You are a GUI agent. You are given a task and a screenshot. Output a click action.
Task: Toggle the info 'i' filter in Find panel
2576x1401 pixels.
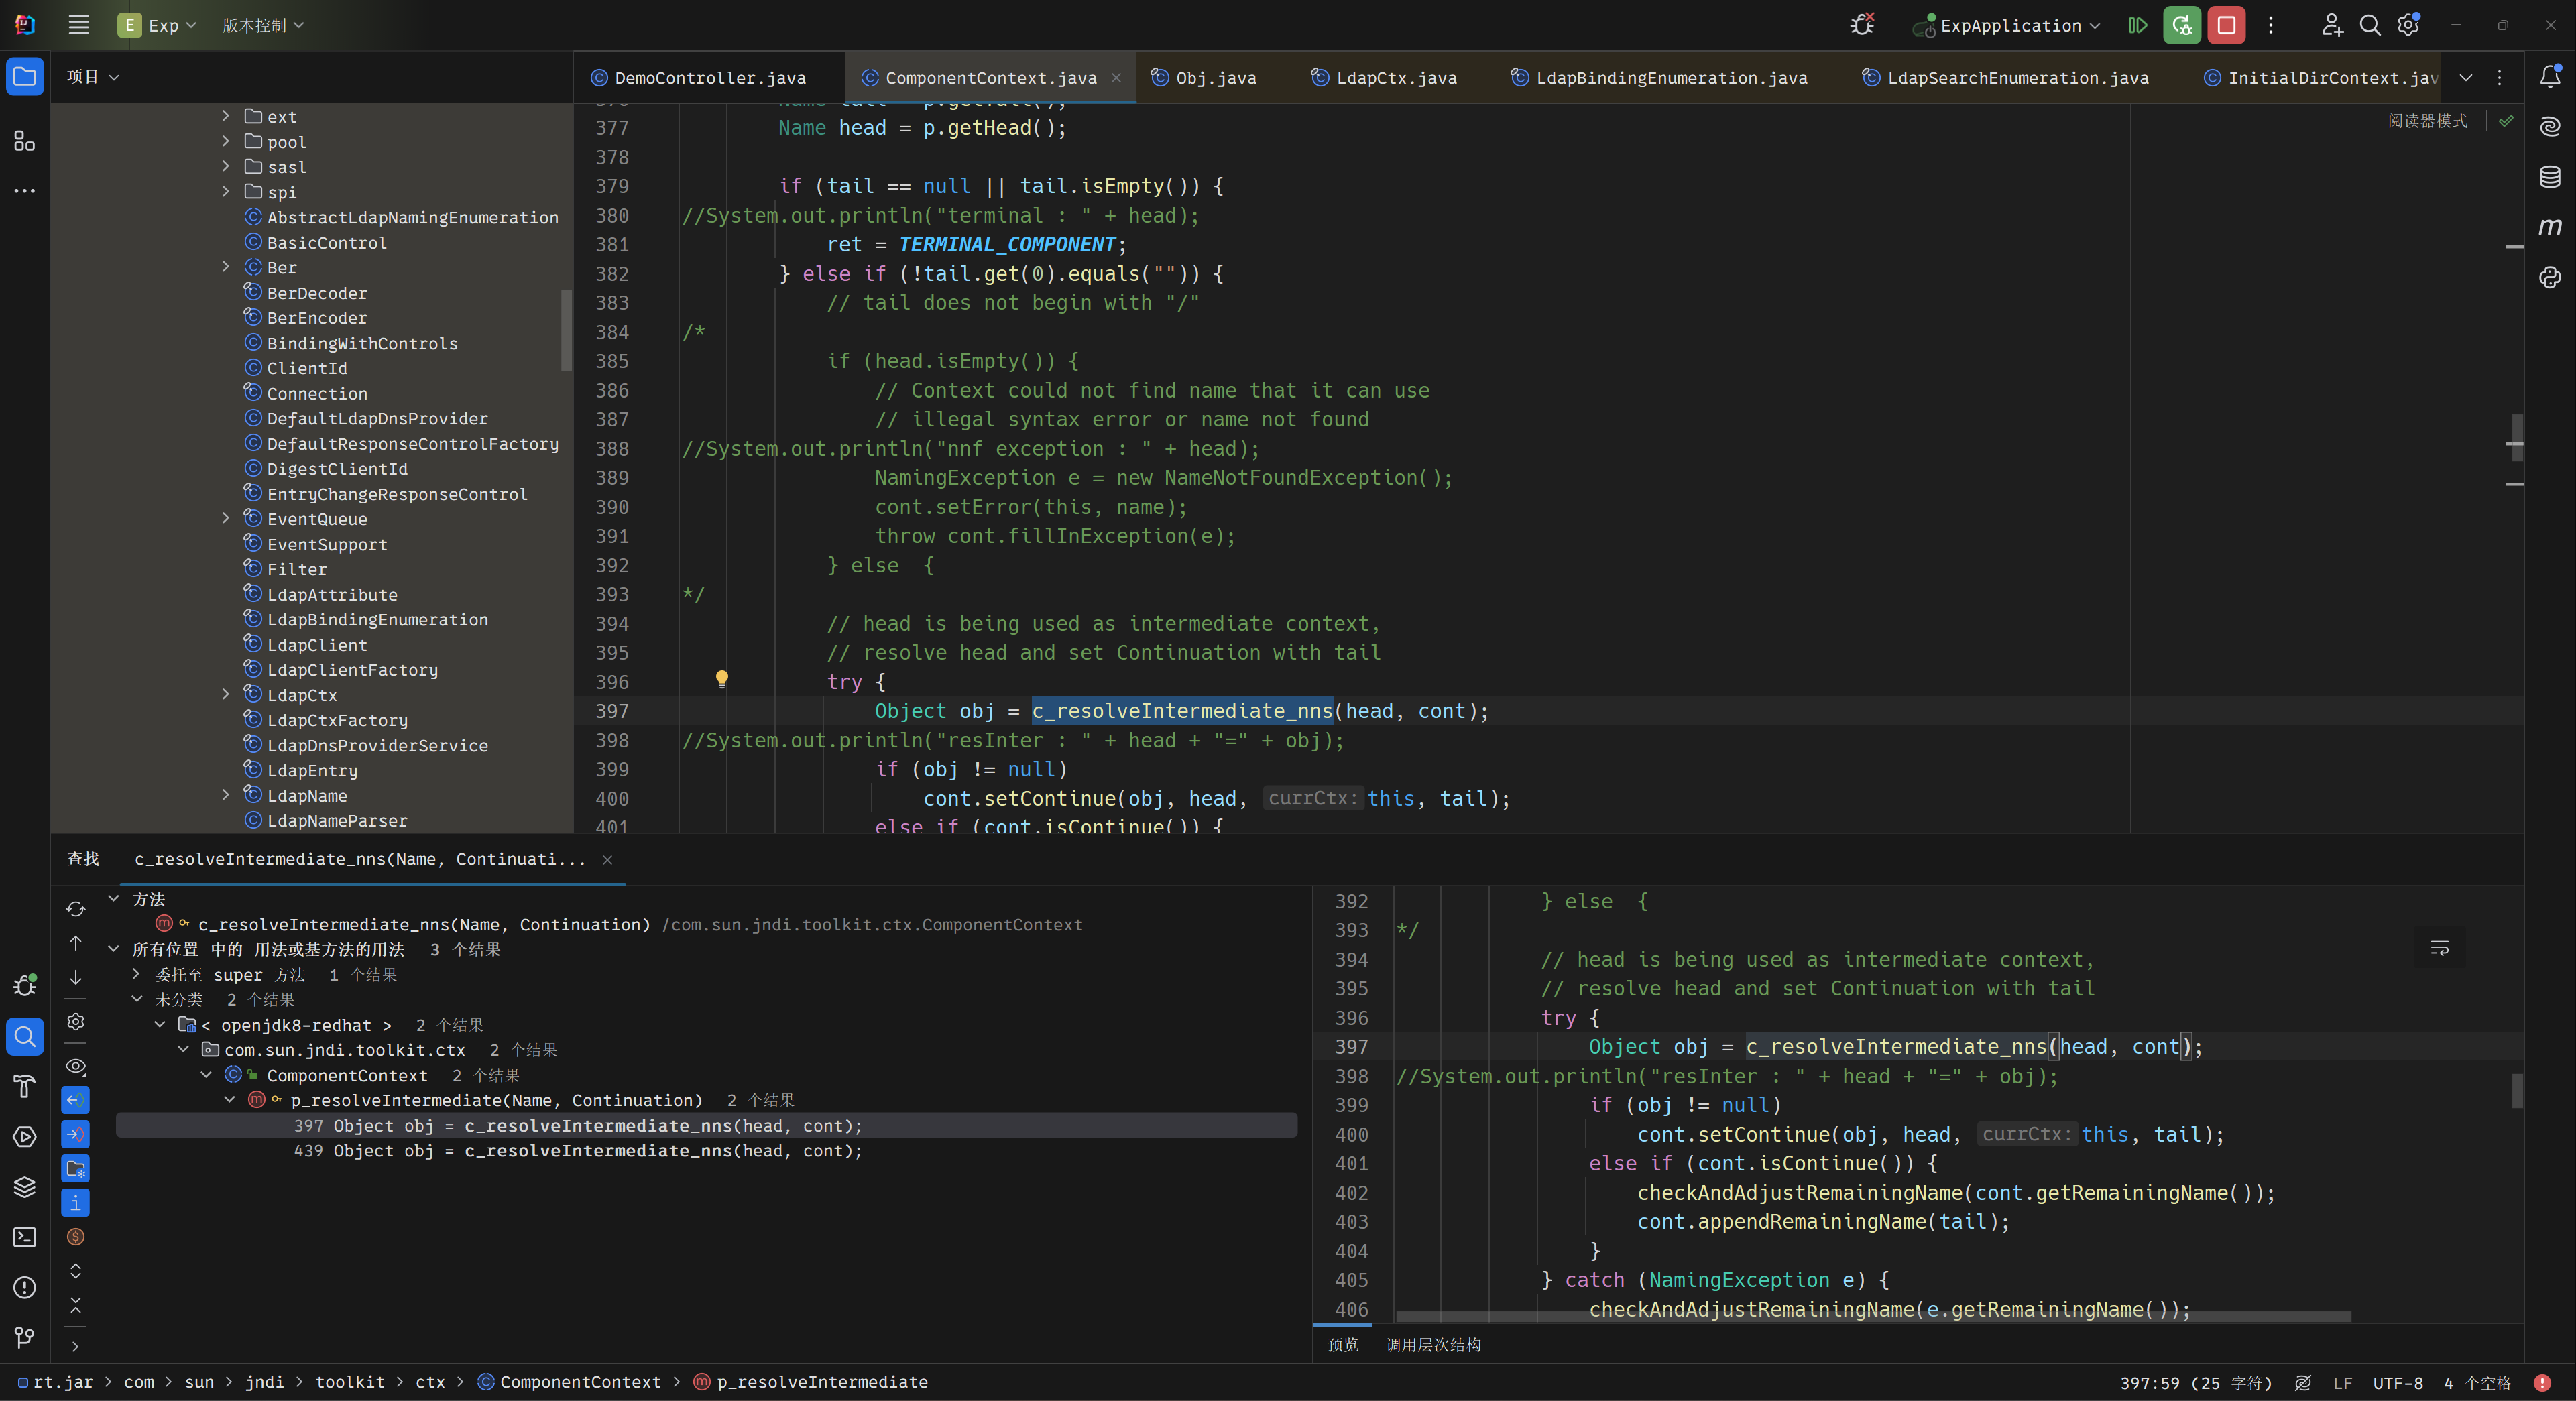point(75,1203)
